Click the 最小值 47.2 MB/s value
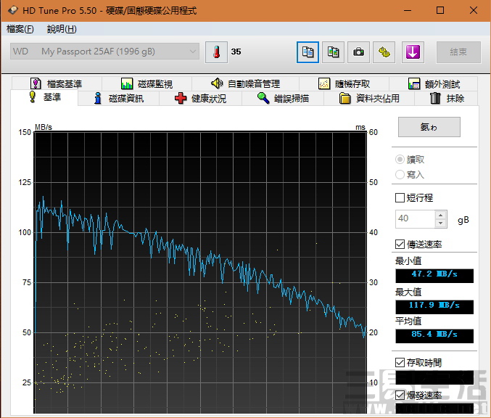 pos(434,276)
